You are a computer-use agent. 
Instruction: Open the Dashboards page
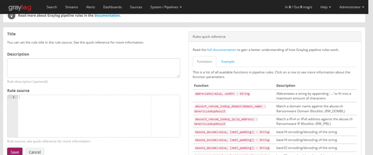coord(113,7)
